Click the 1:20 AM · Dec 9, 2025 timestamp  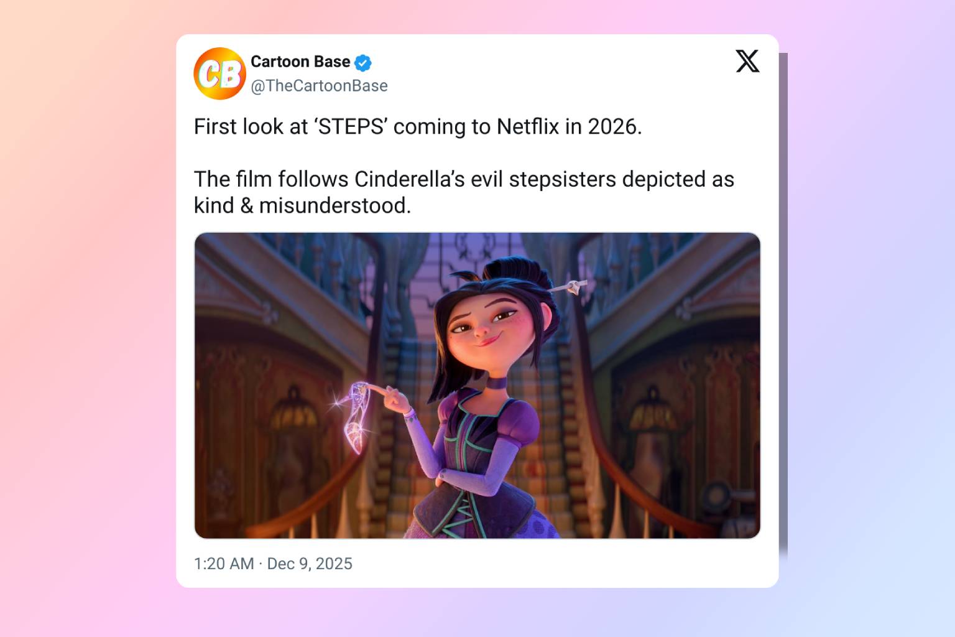pos(273,564)
